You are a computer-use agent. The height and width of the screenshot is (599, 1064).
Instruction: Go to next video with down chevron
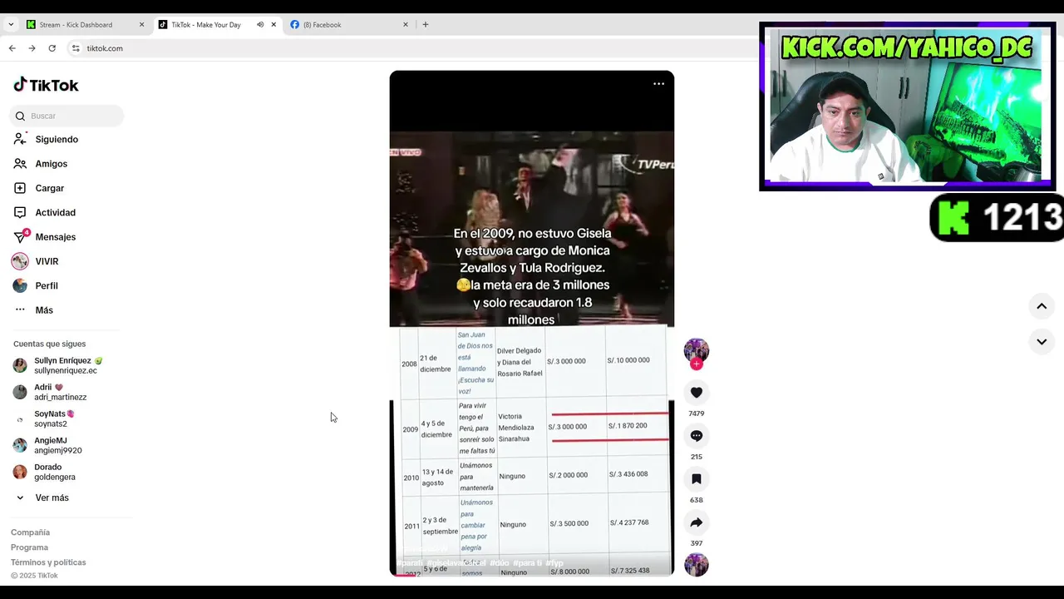point(1041,342)
